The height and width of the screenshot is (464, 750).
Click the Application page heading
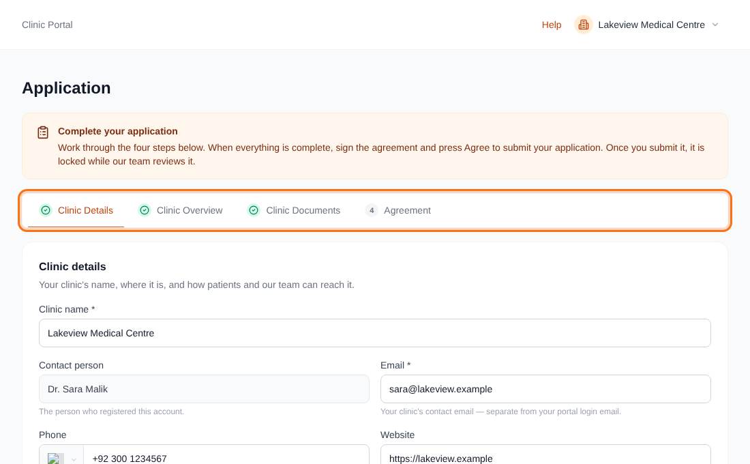coord(67,88)
